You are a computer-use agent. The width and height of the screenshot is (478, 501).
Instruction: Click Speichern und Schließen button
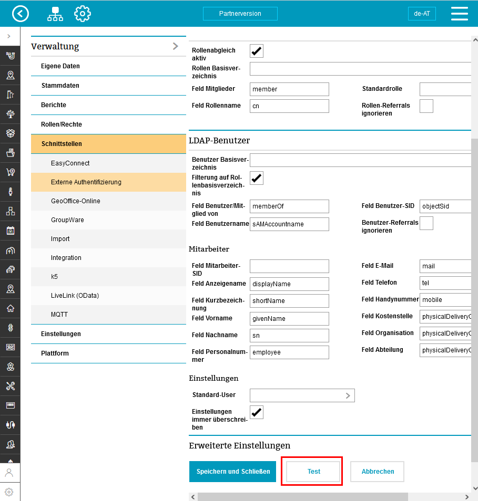[232, 472]
